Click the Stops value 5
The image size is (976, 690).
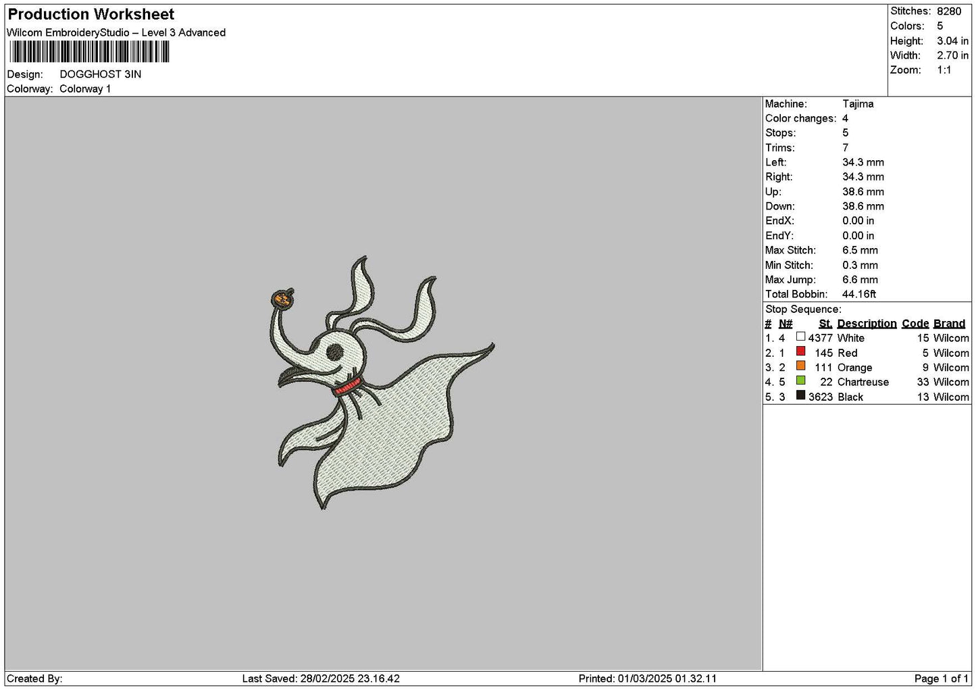tap(845, 133)
